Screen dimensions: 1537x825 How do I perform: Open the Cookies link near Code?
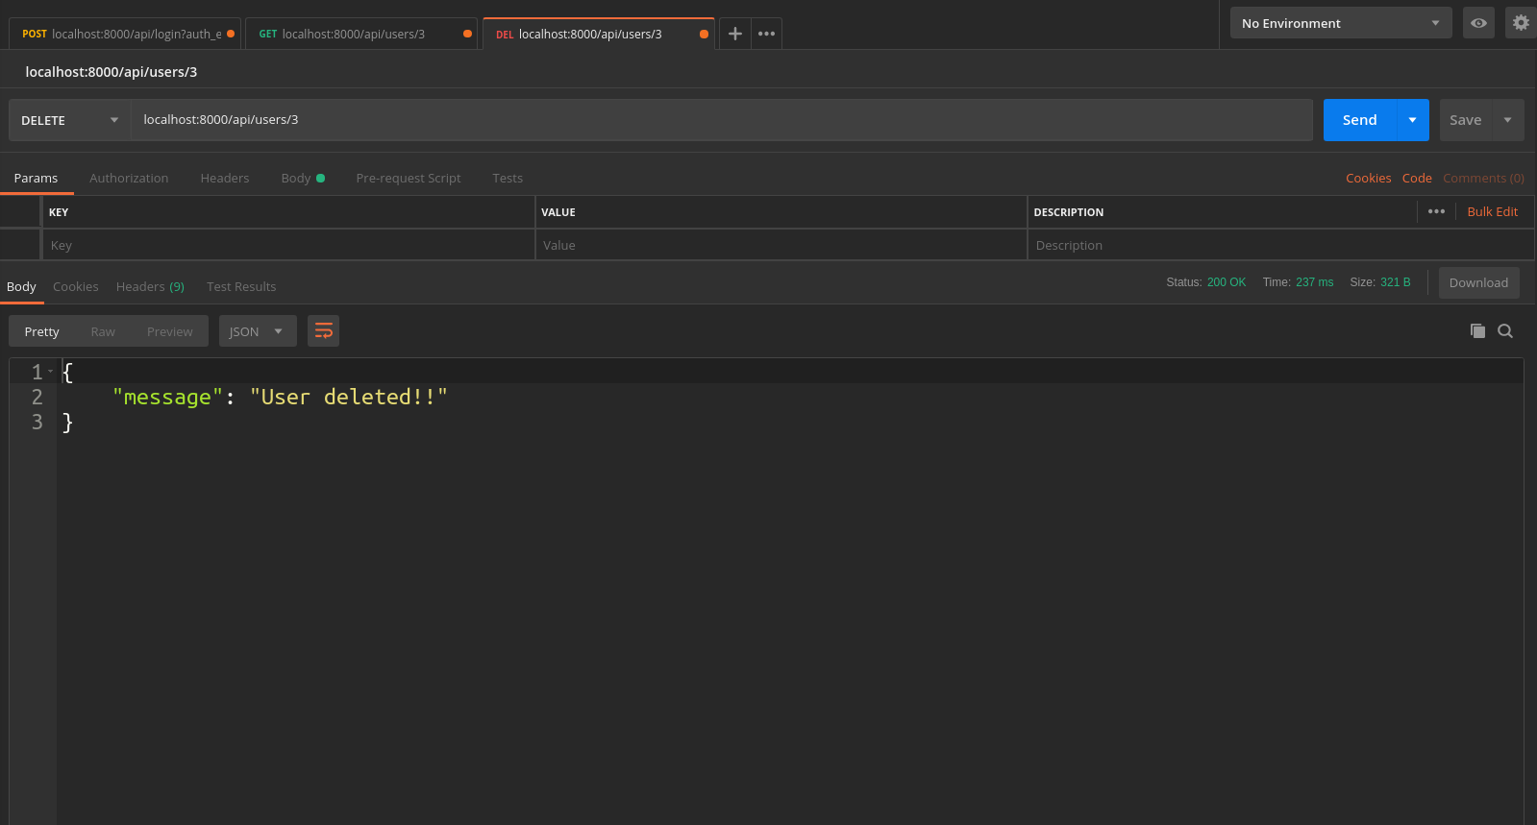coord(1368,178)
